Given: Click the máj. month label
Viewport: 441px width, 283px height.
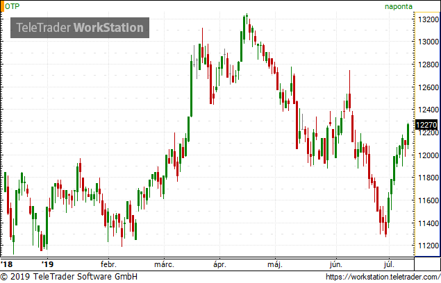Looking at the screenshot, I should pyautogui.click(x=275, y=264).
